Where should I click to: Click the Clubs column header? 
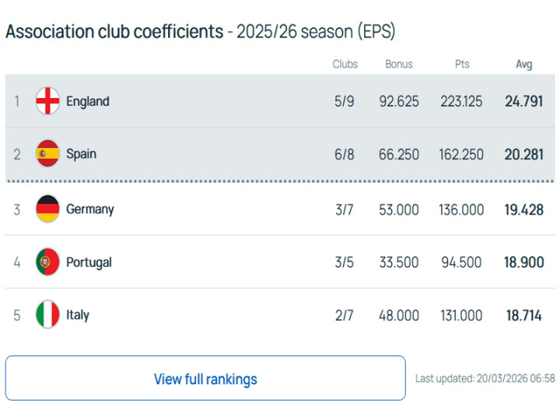(x=345, y=65)
